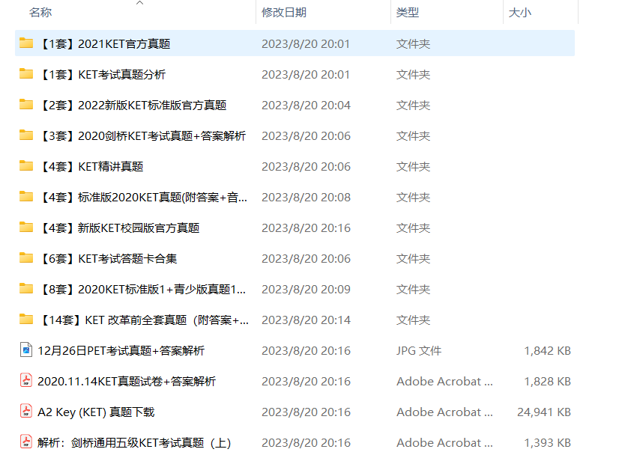The image size is (622, 467).
Task: Click folder icon beside 【1套】KET考试真题分析
Action: click(x=26, y=74)
